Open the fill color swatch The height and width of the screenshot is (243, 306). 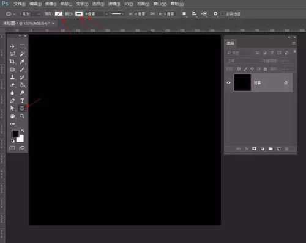click(x=59, y=14)
